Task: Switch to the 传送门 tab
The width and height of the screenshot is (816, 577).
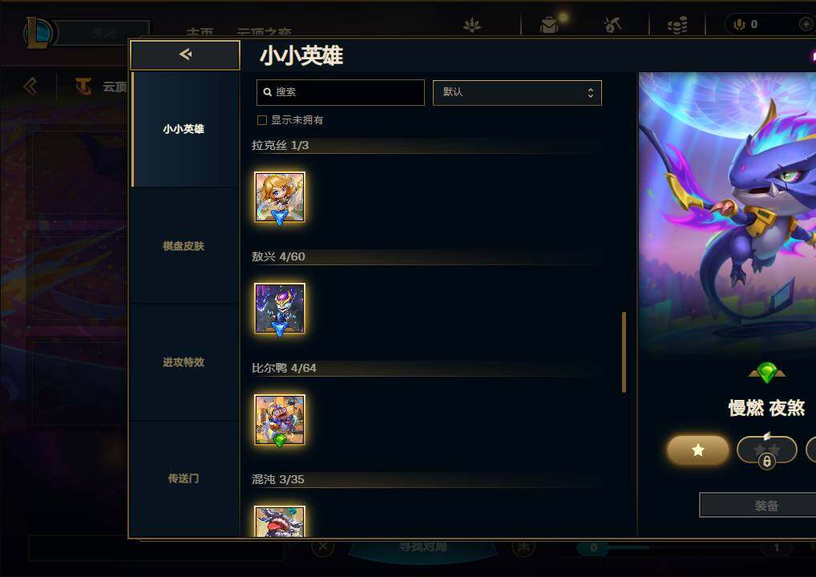Action: (x=184, y=478)
